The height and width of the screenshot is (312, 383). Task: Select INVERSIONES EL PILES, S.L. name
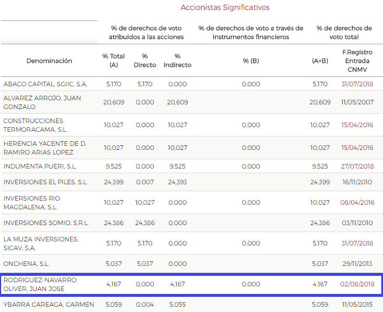pos(45,183)
